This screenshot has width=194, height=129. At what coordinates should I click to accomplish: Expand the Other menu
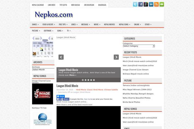click(148, 25)
